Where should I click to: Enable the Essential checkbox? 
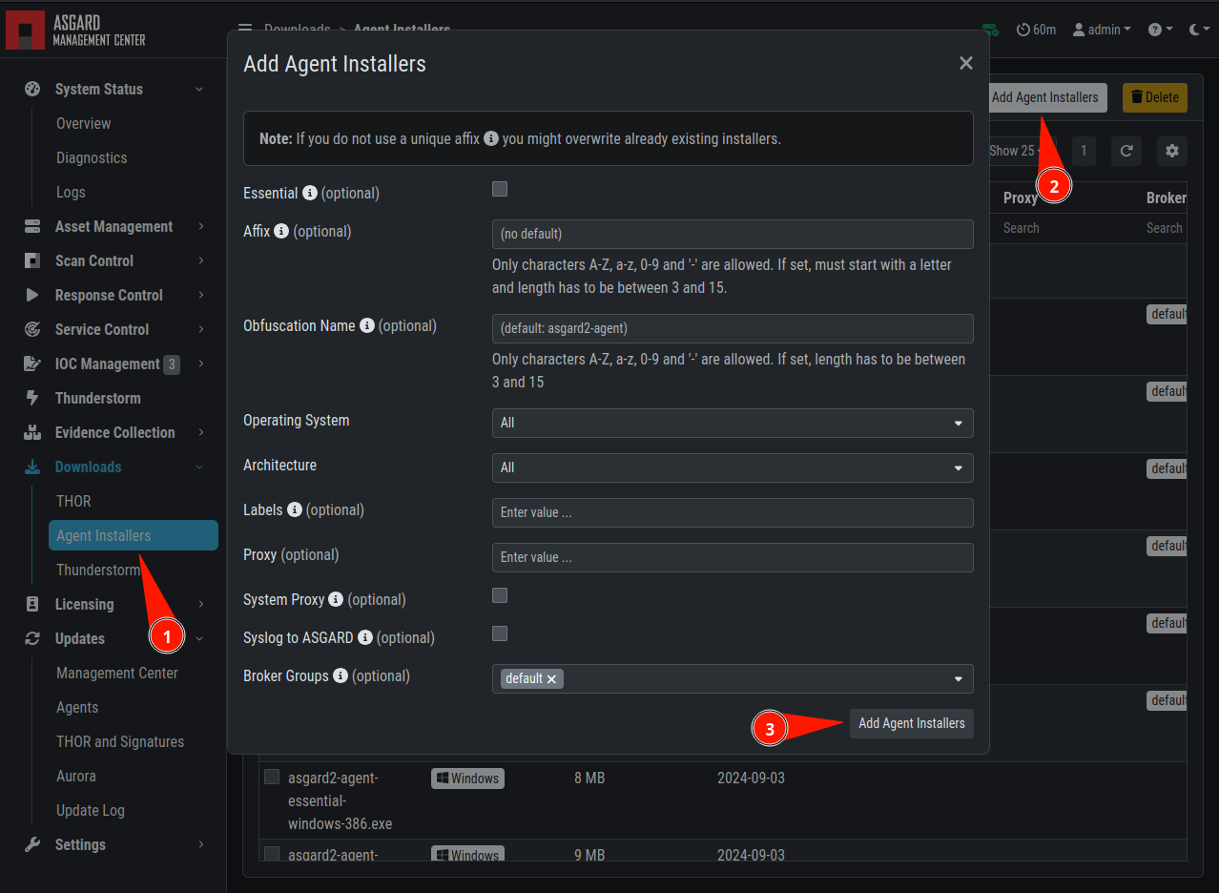(500, 189)
